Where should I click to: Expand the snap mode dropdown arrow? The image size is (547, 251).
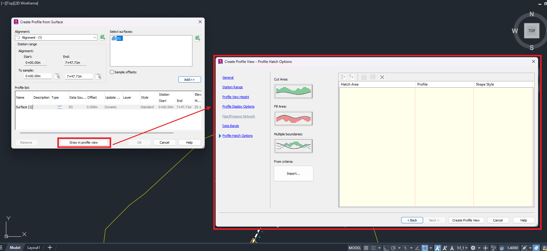pos(379,248)
